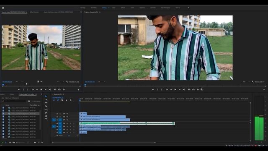Click the timeline playhead timecode field
Image resolution: width=268 pixels, height=151 pixels.
[58, 98]
